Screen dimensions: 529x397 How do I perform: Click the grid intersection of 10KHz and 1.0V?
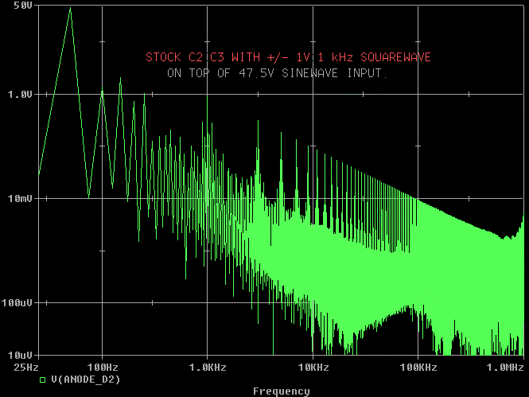tap(313, 94)
